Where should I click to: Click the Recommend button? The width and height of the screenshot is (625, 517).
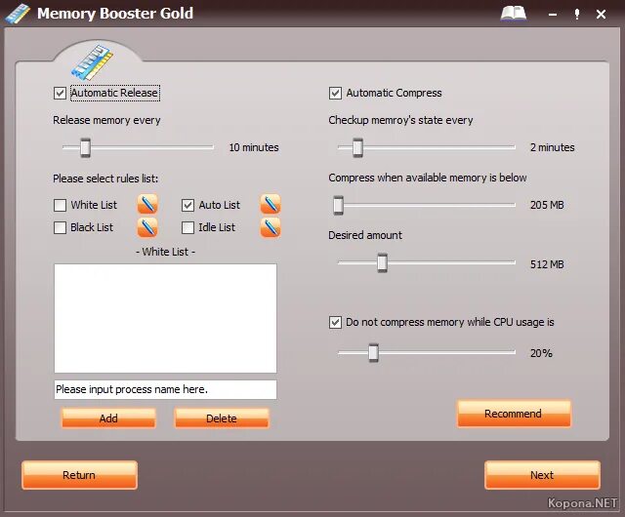[514, 414]
